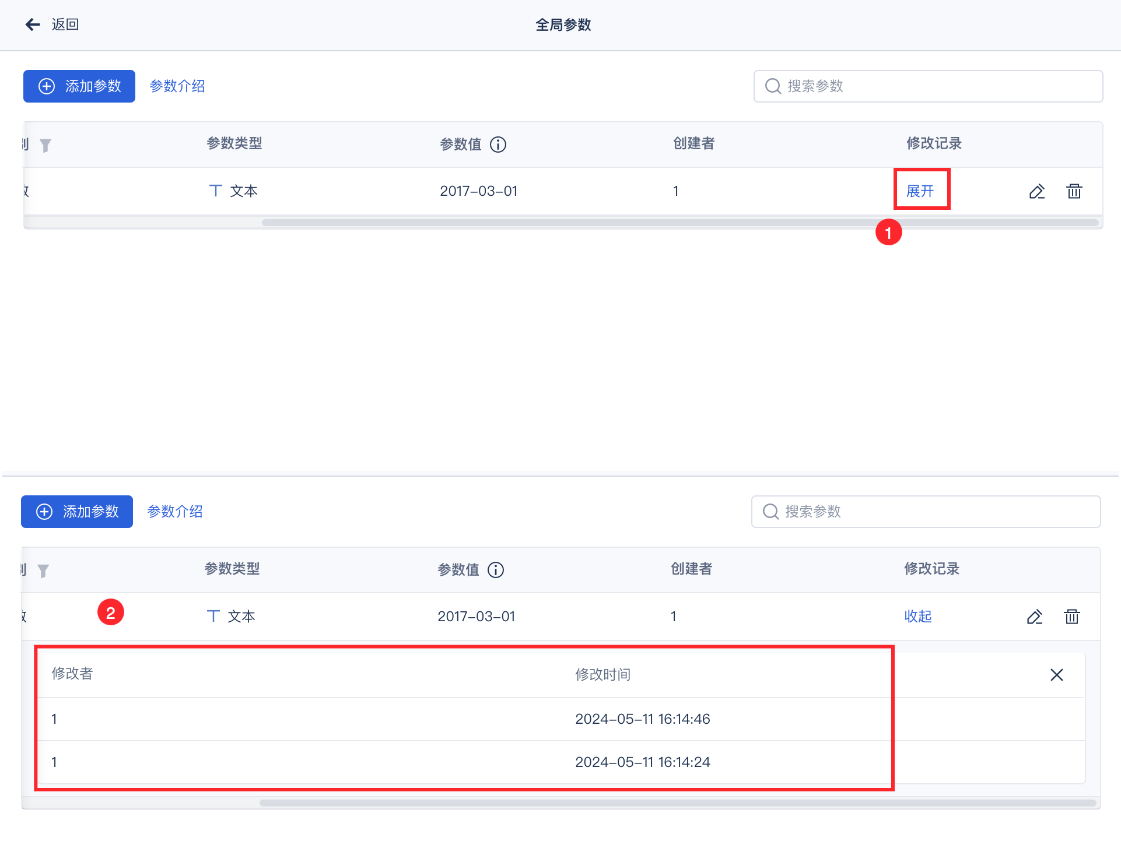Click the edit pencil icon in the upper row

tap(1037, 191)
